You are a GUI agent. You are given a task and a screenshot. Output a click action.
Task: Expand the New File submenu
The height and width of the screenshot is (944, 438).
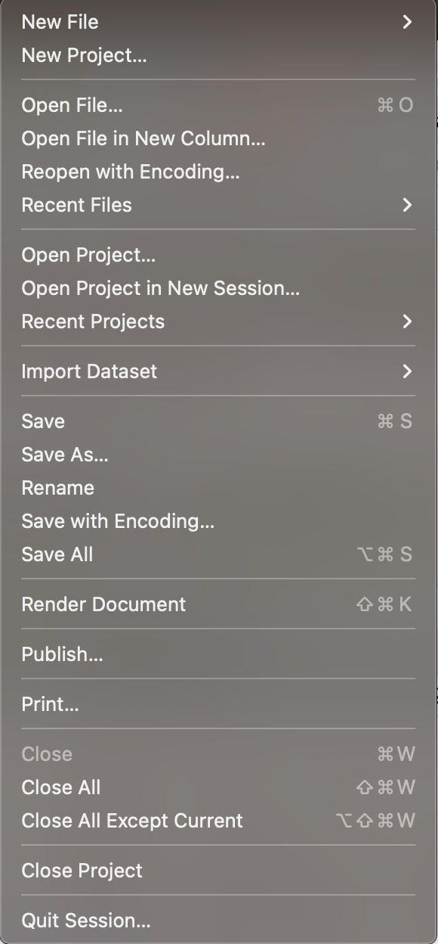218,22
